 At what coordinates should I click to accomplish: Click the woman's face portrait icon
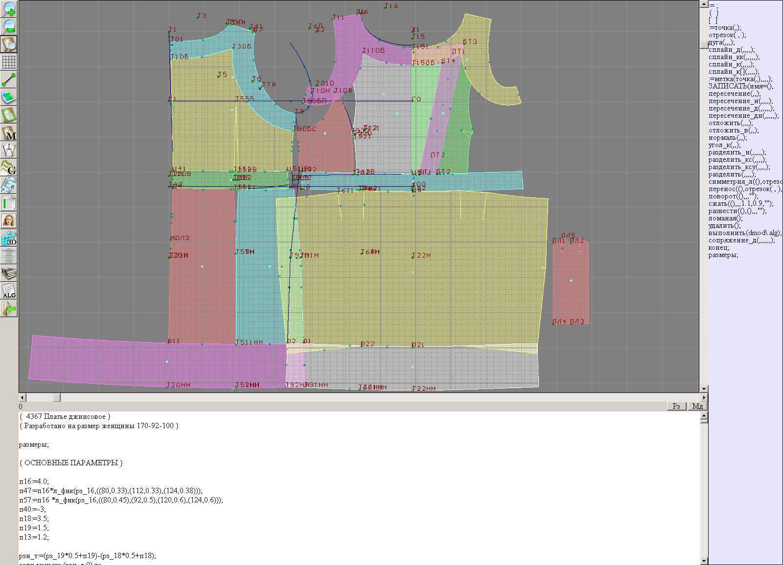pos(9,220)
